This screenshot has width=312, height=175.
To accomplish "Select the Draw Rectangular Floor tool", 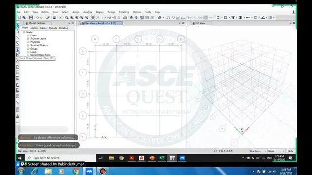I will [x=18, y=72].
